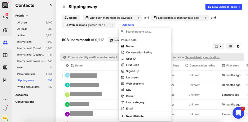Open the Operator icon in sidebar
Screen dimensions: 248x122
point(5,67)
